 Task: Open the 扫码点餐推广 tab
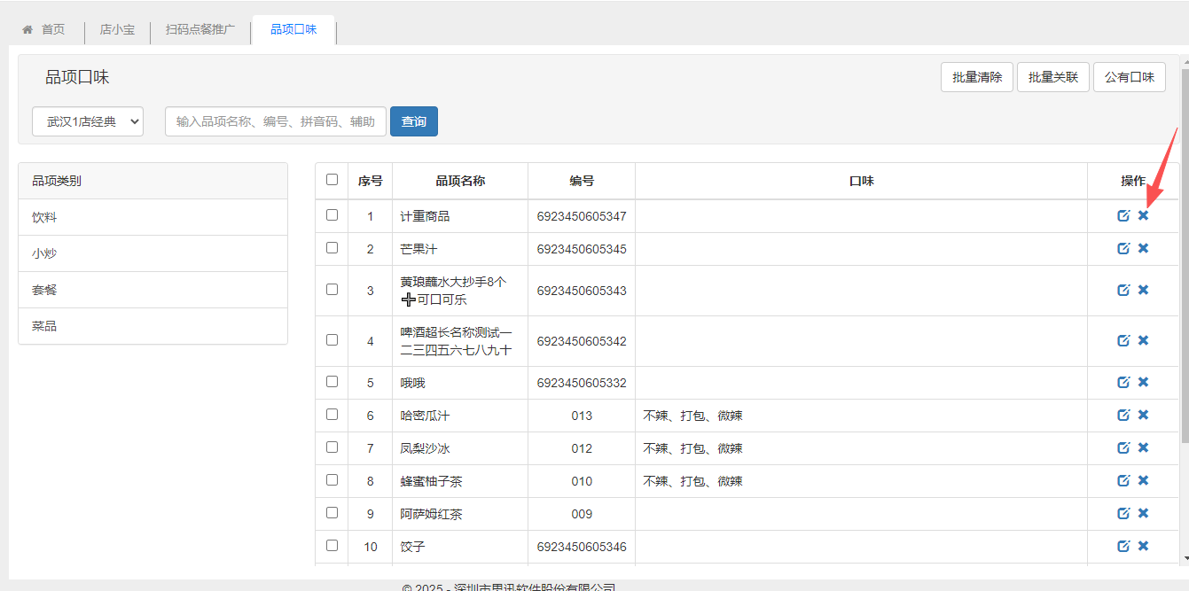(x=200, y=29)
